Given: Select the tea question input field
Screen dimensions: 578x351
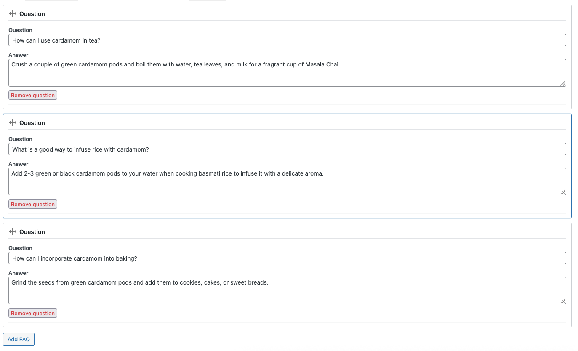Looking at the screenshot, I should coord(288,40).
